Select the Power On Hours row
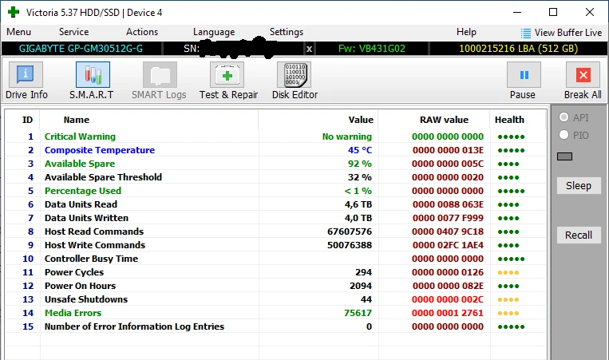This screenshot has height=360, width=609. (275, 286)
